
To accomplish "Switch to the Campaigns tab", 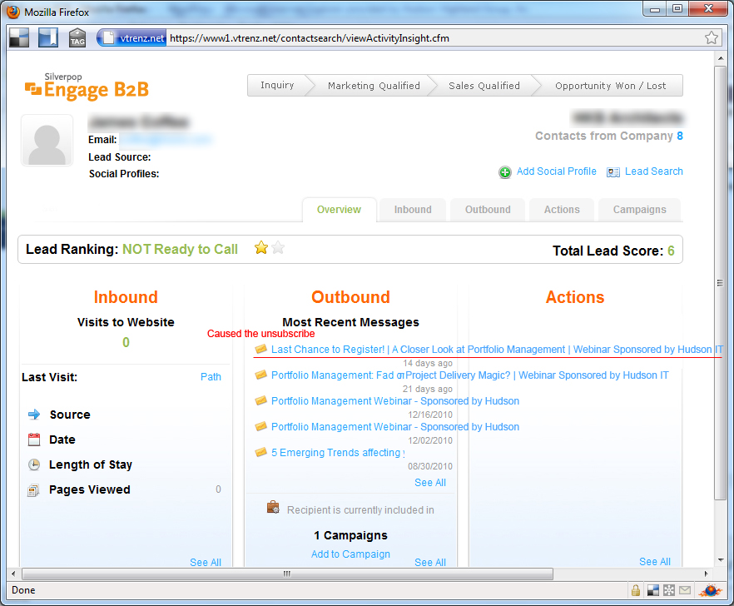I will coord(639,209).
